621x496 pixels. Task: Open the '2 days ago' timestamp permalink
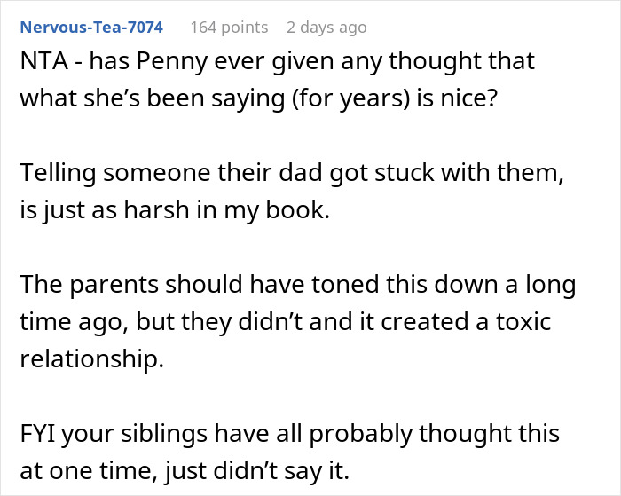(x=326, y=28)
